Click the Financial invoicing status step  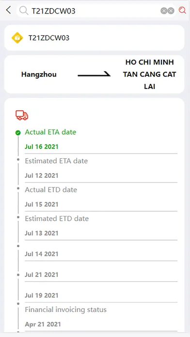click(x=101, y=317)
